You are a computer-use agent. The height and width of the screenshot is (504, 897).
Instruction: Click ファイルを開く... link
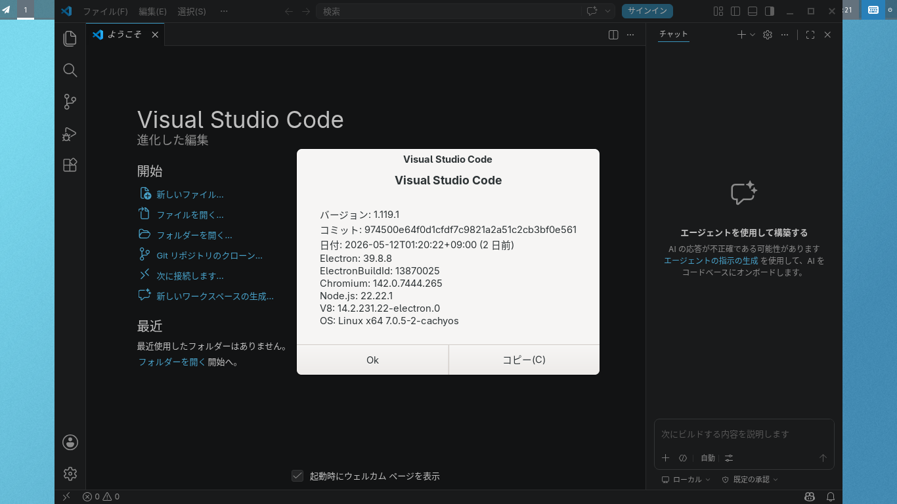[x=190, y=215]
